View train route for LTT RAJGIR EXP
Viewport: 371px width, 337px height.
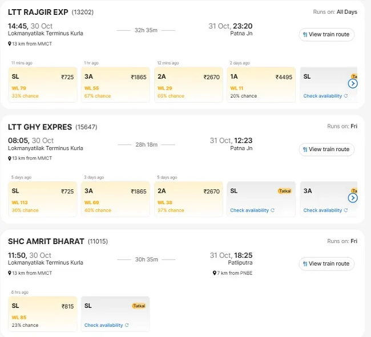click(x=326, y=35)
